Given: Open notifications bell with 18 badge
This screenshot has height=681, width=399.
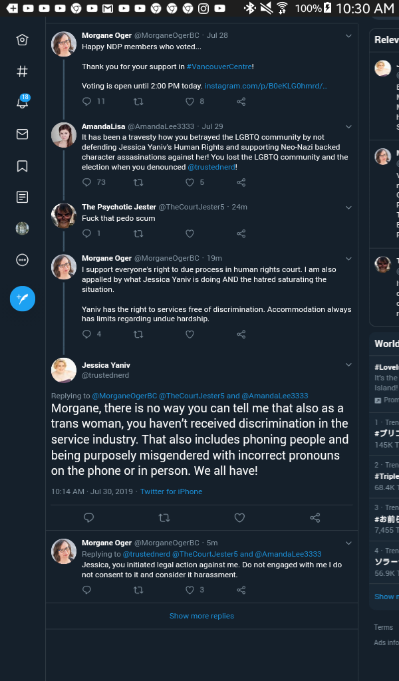Looking at the screenshot, I should [22, 102].
